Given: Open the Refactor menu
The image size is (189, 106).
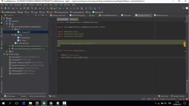Looking at the screenshot, I should click(39, 5).
